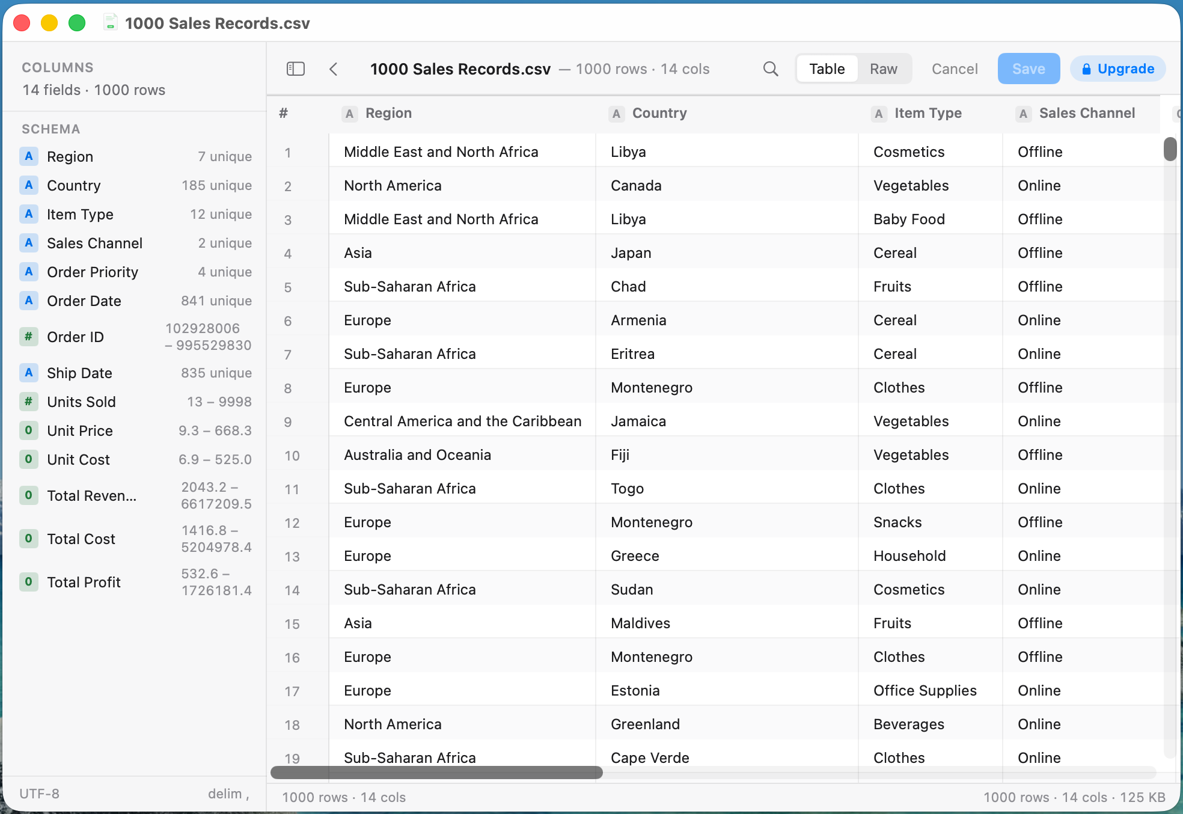Click the 'Baby Food' item cell
Screen dimensions: 1183x814
coord(930,219)
